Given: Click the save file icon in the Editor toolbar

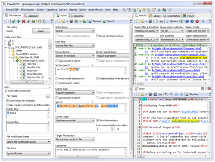Looking at the screenshot, I should coord(150,94).
